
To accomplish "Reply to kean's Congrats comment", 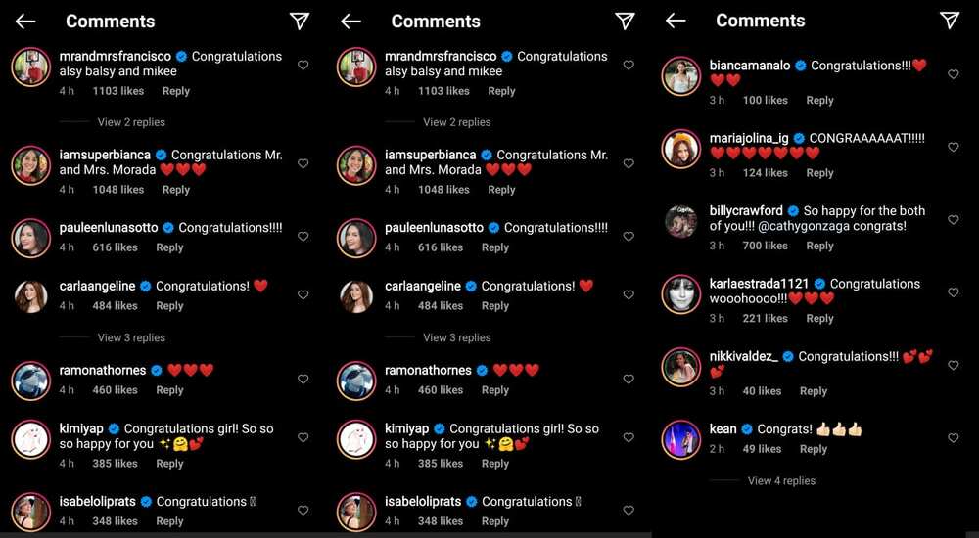I will pos(814,449).
